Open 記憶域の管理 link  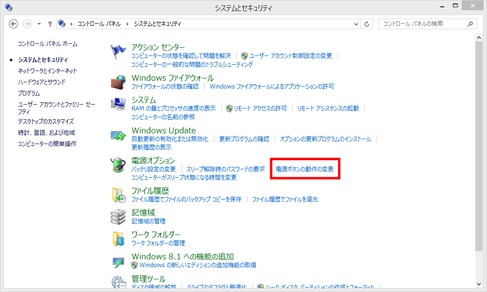[x=149, y=221]
